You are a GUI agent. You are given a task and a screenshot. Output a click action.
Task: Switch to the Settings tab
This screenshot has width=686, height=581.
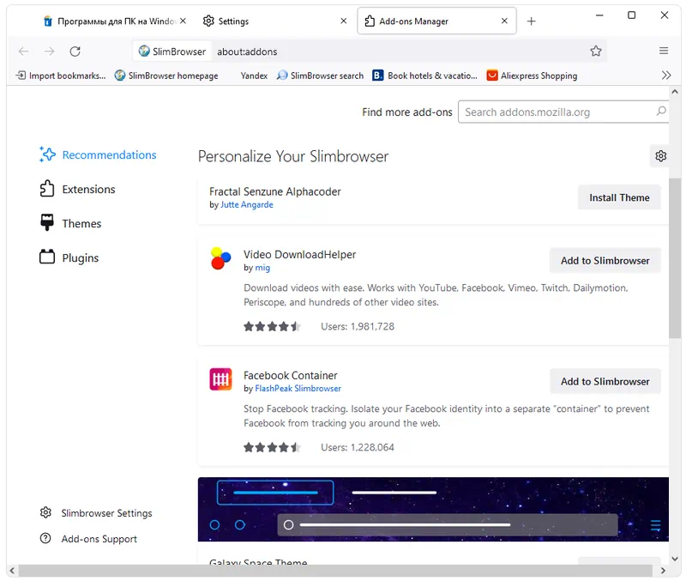(274, 21)
